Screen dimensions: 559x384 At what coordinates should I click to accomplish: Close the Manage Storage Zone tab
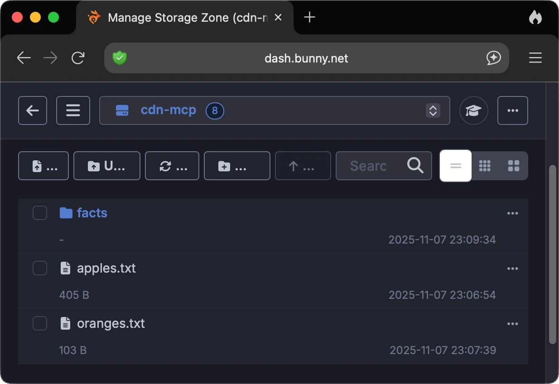pos(279,18)
